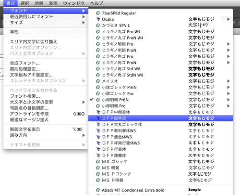Expand the フォント submenu arrow
The image size is (240, 195).
(x=84, y=11)
